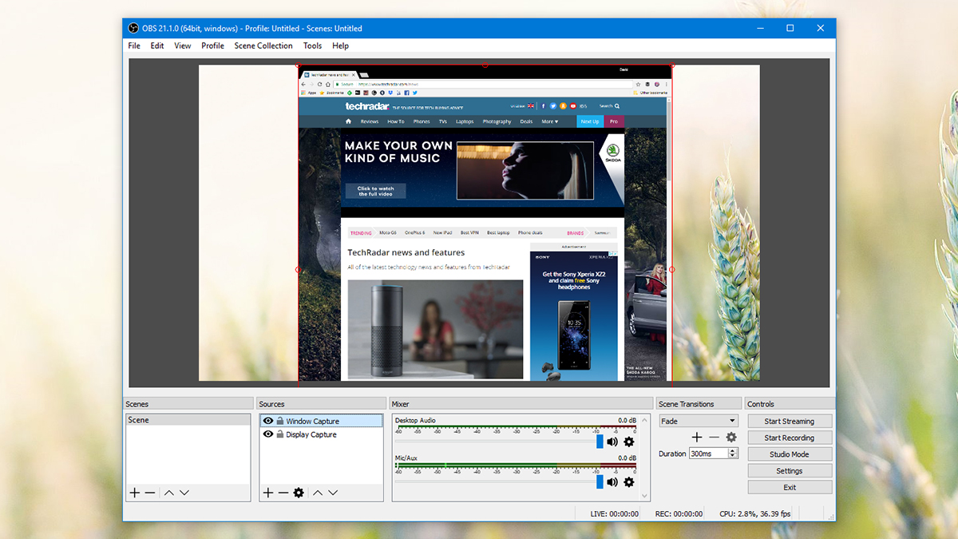Open the Tools menu
The width and height of the screenshot is (958, 539).
(312, 46)
